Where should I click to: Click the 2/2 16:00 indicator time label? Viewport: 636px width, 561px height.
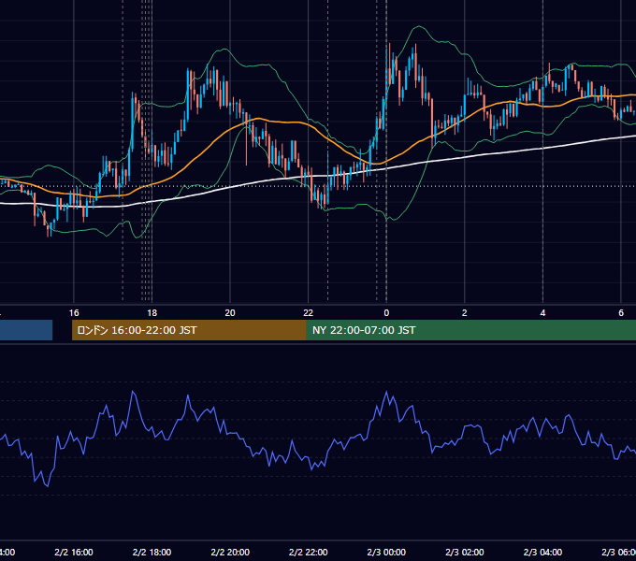(74, 552)
